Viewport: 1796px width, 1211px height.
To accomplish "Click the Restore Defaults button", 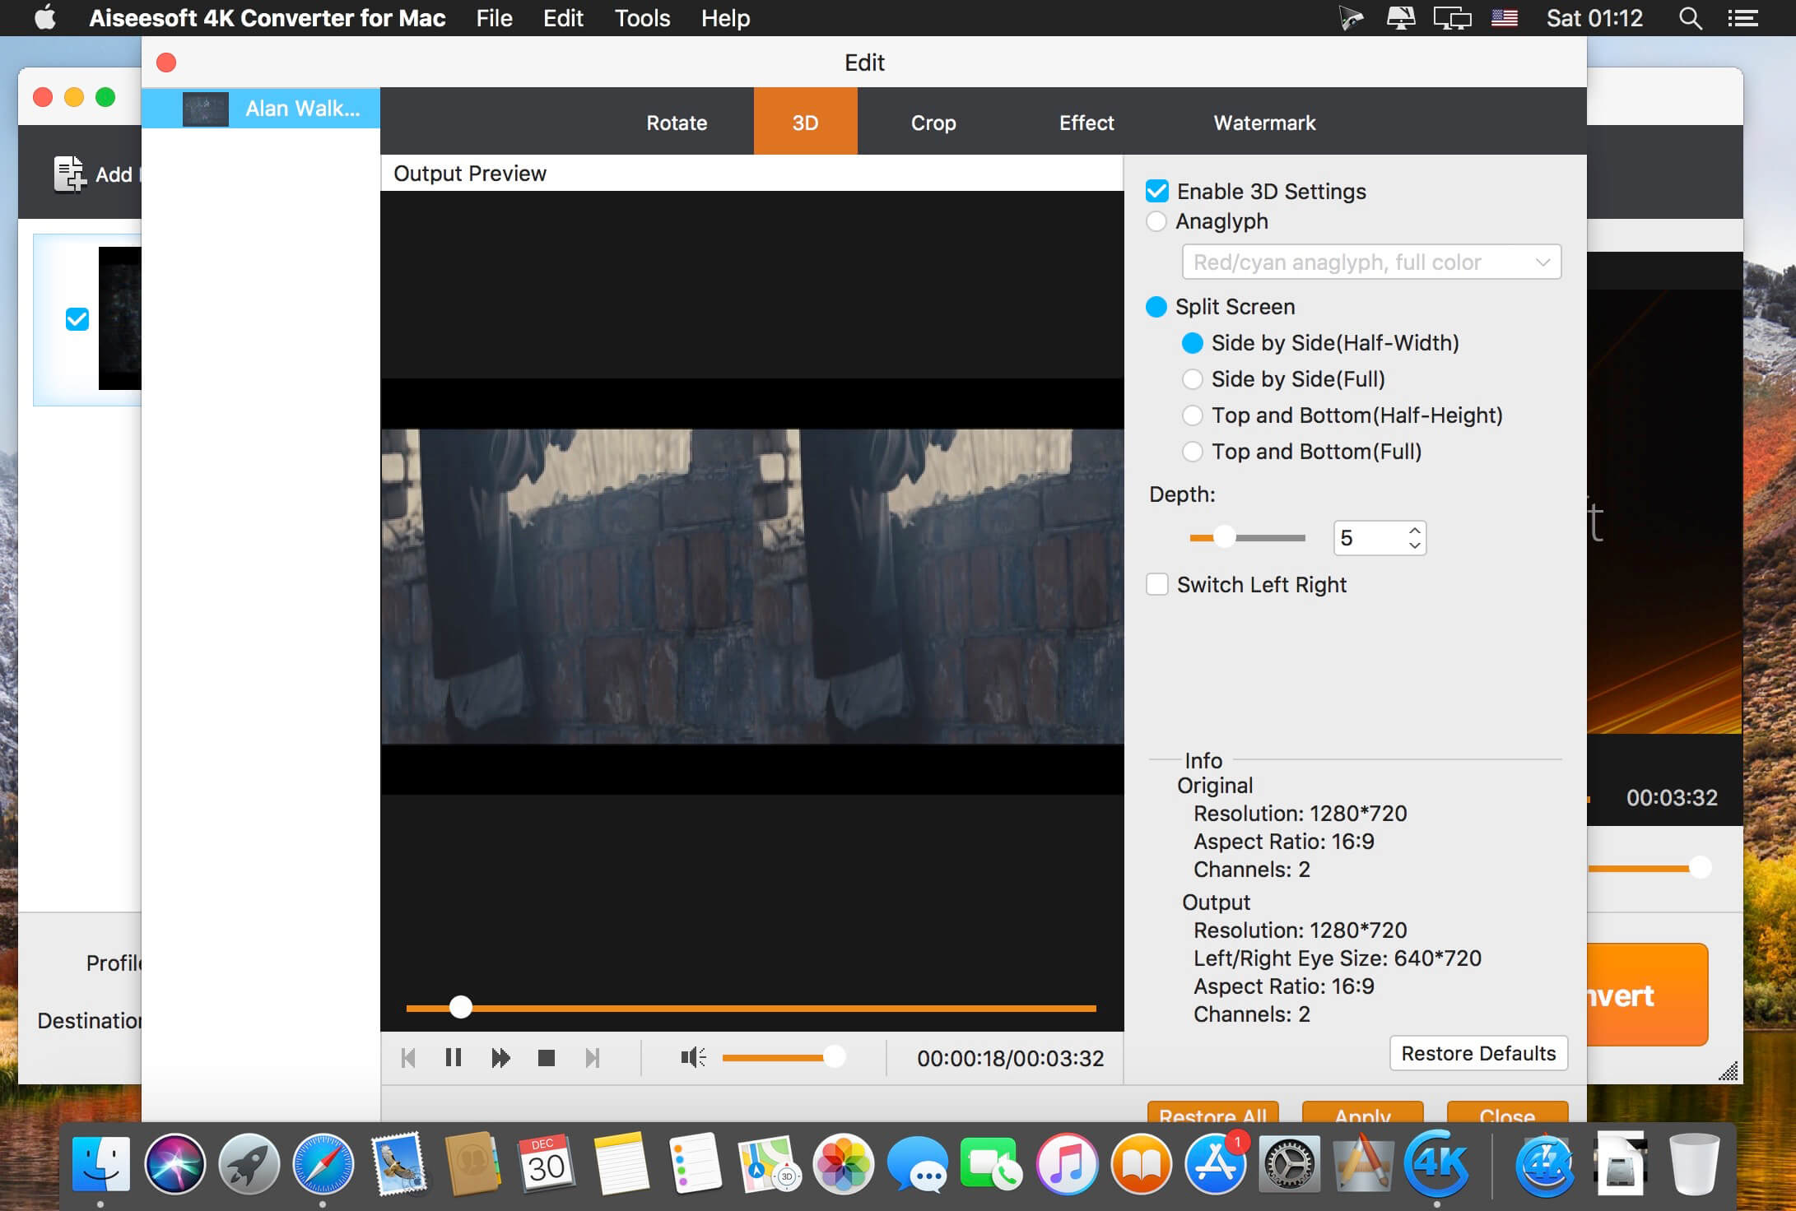I will point(1477,1053).
